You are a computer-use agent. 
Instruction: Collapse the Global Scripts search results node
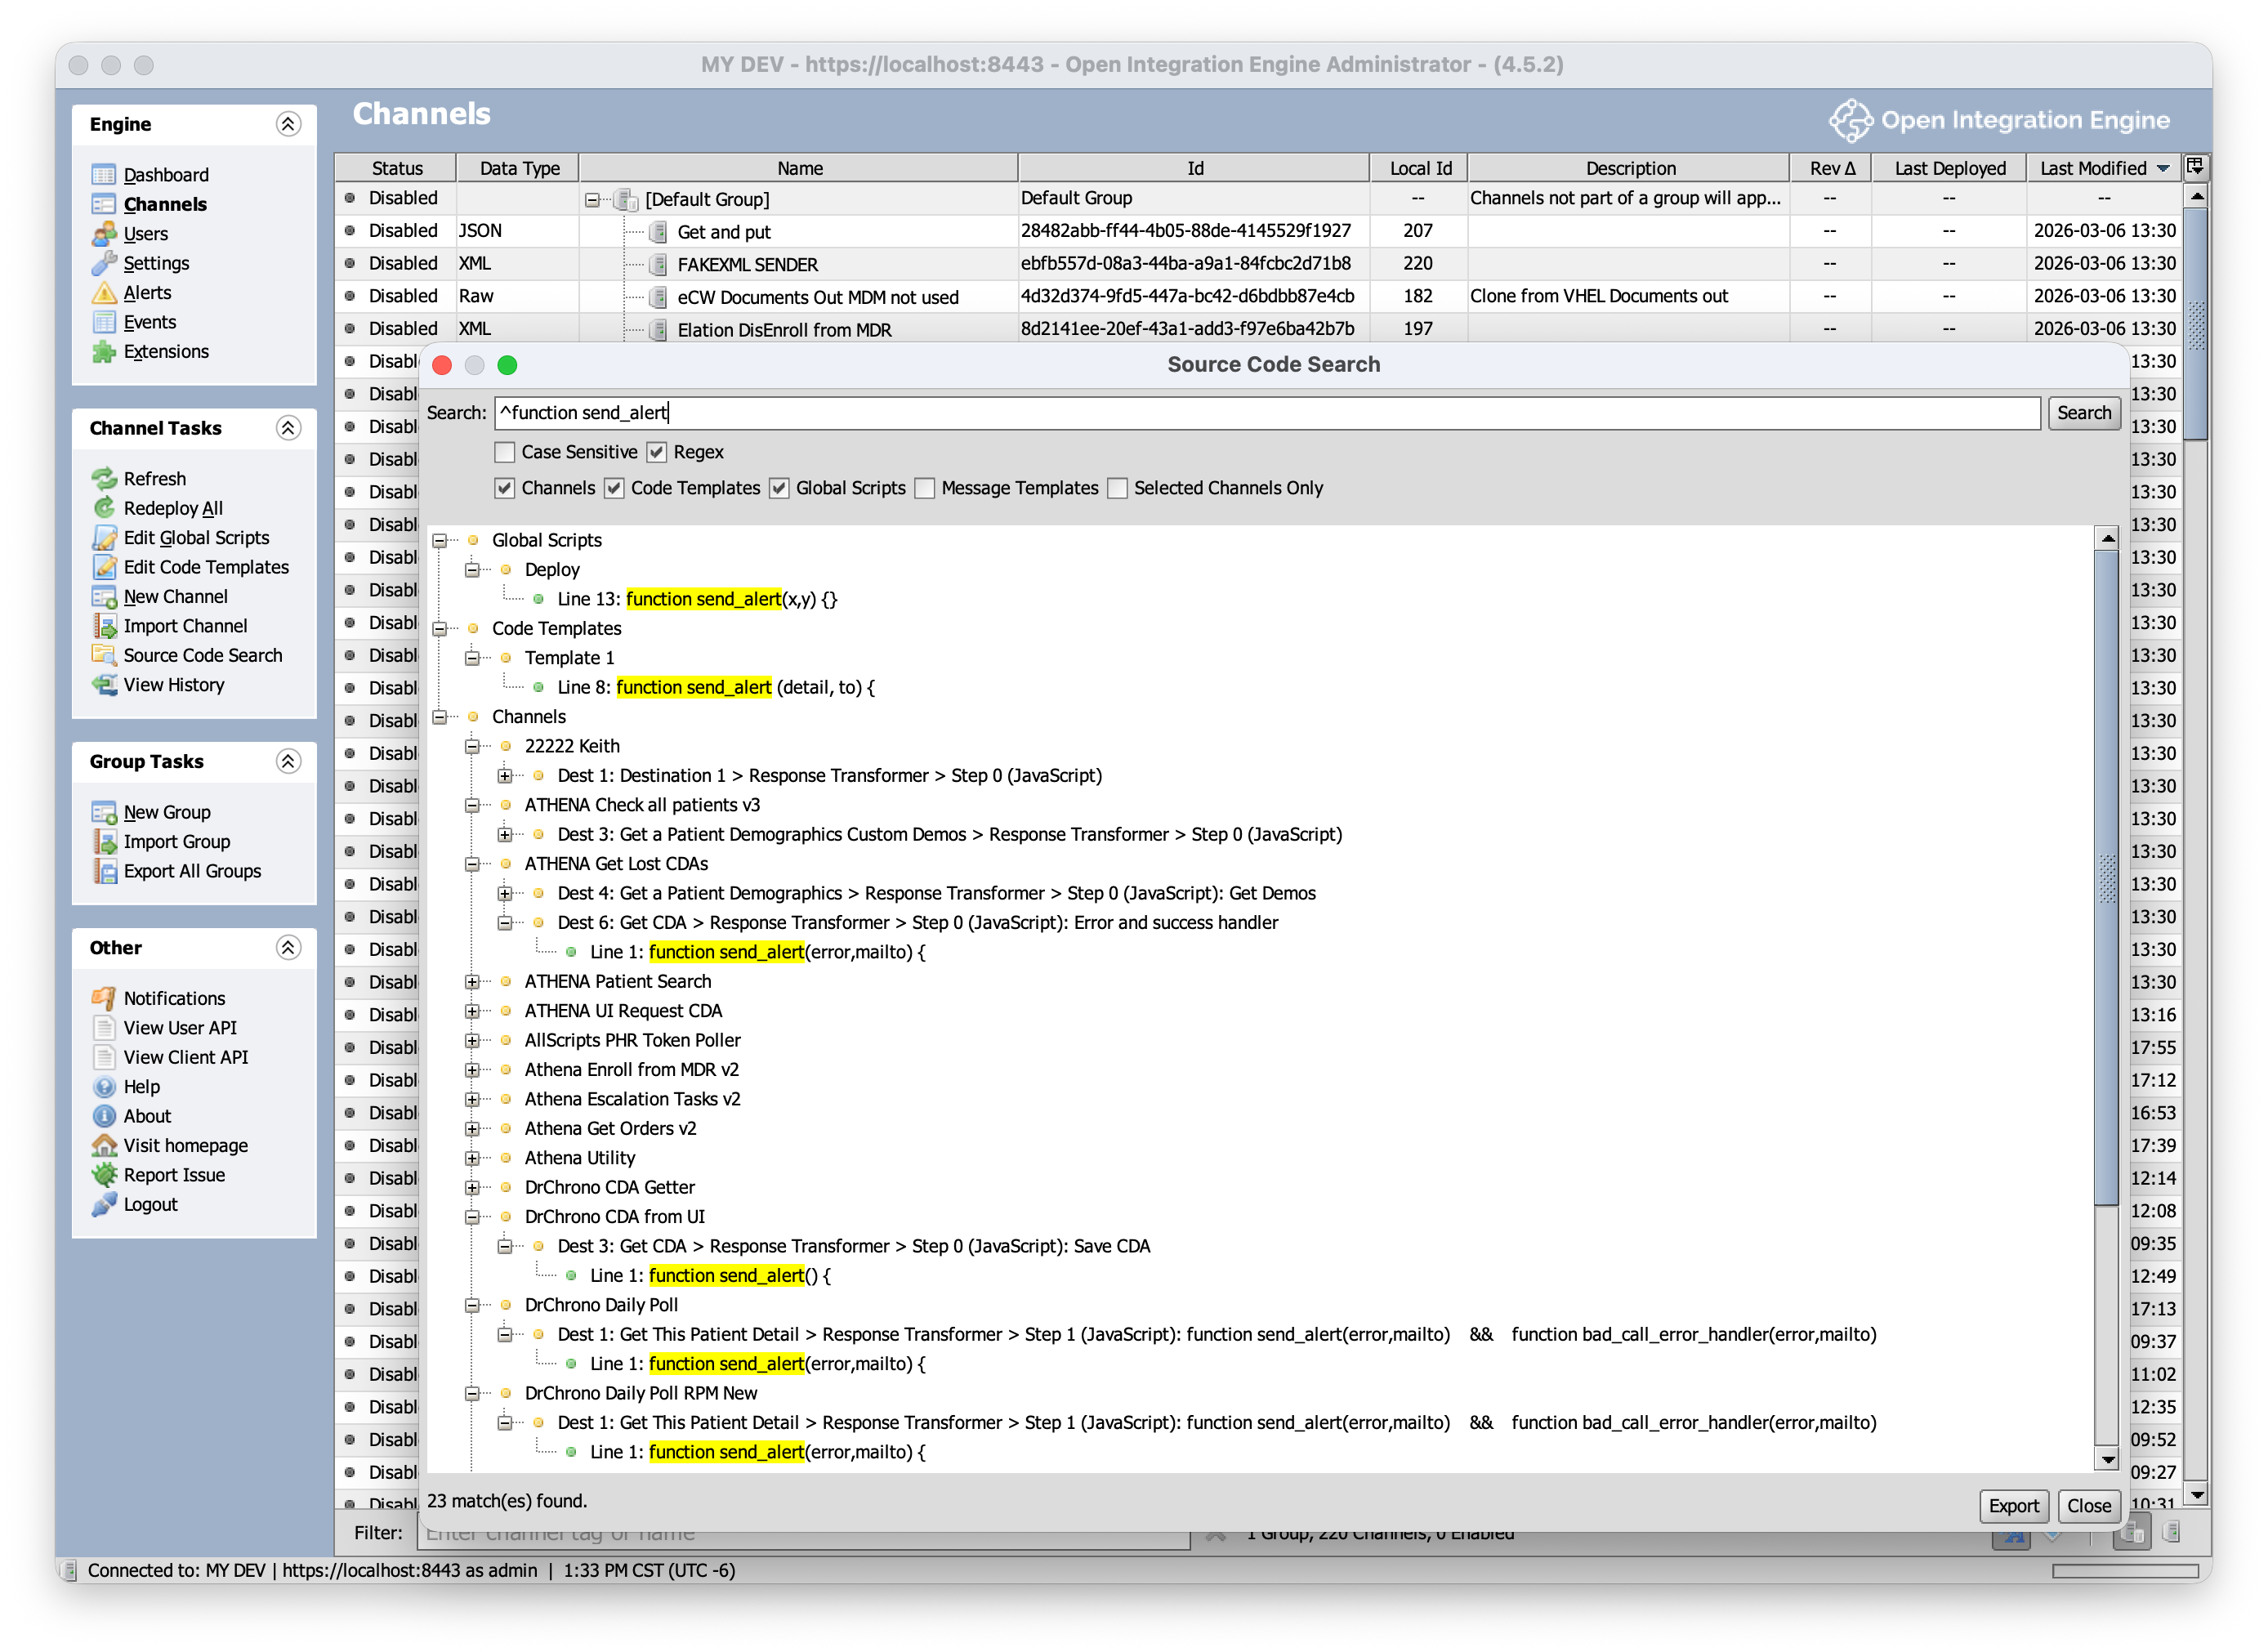tap(440, 540)
